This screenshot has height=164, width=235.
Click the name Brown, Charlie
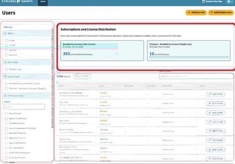66,129
